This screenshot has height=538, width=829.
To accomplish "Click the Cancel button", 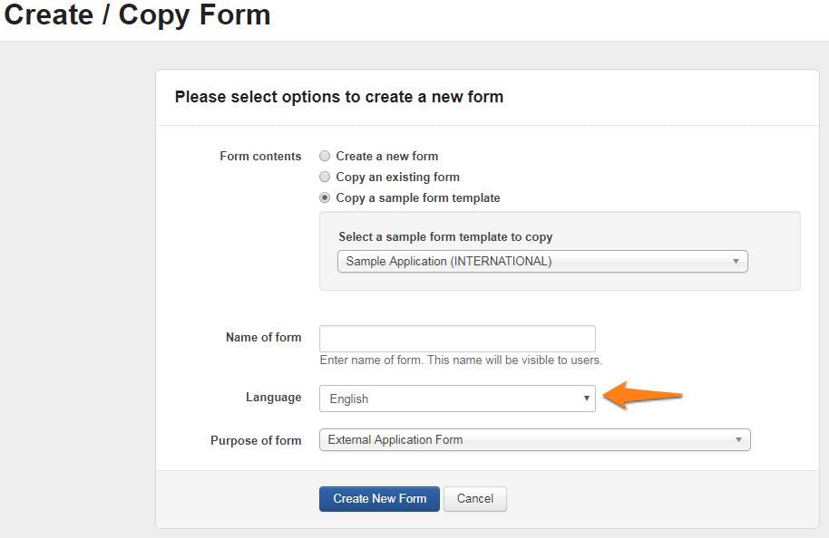I will pyautogui.click(x=474, y=499).
